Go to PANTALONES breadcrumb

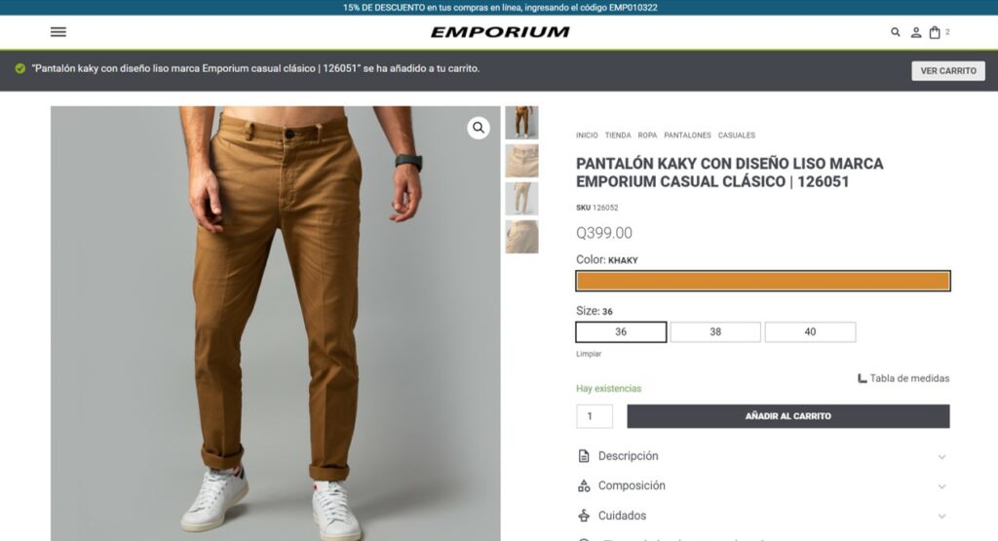point(687,135)
